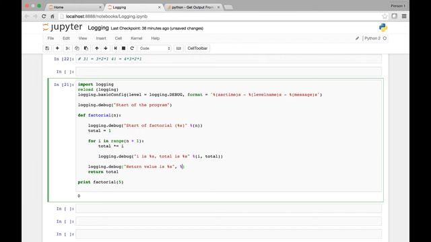
Task: Close the Home browser tab
Action: pos(100,7)
